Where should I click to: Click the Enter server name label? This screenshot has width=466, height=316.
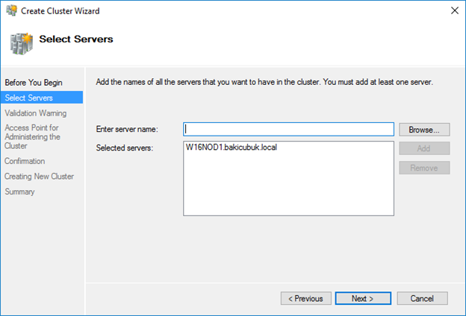click(x=127, y=130)
